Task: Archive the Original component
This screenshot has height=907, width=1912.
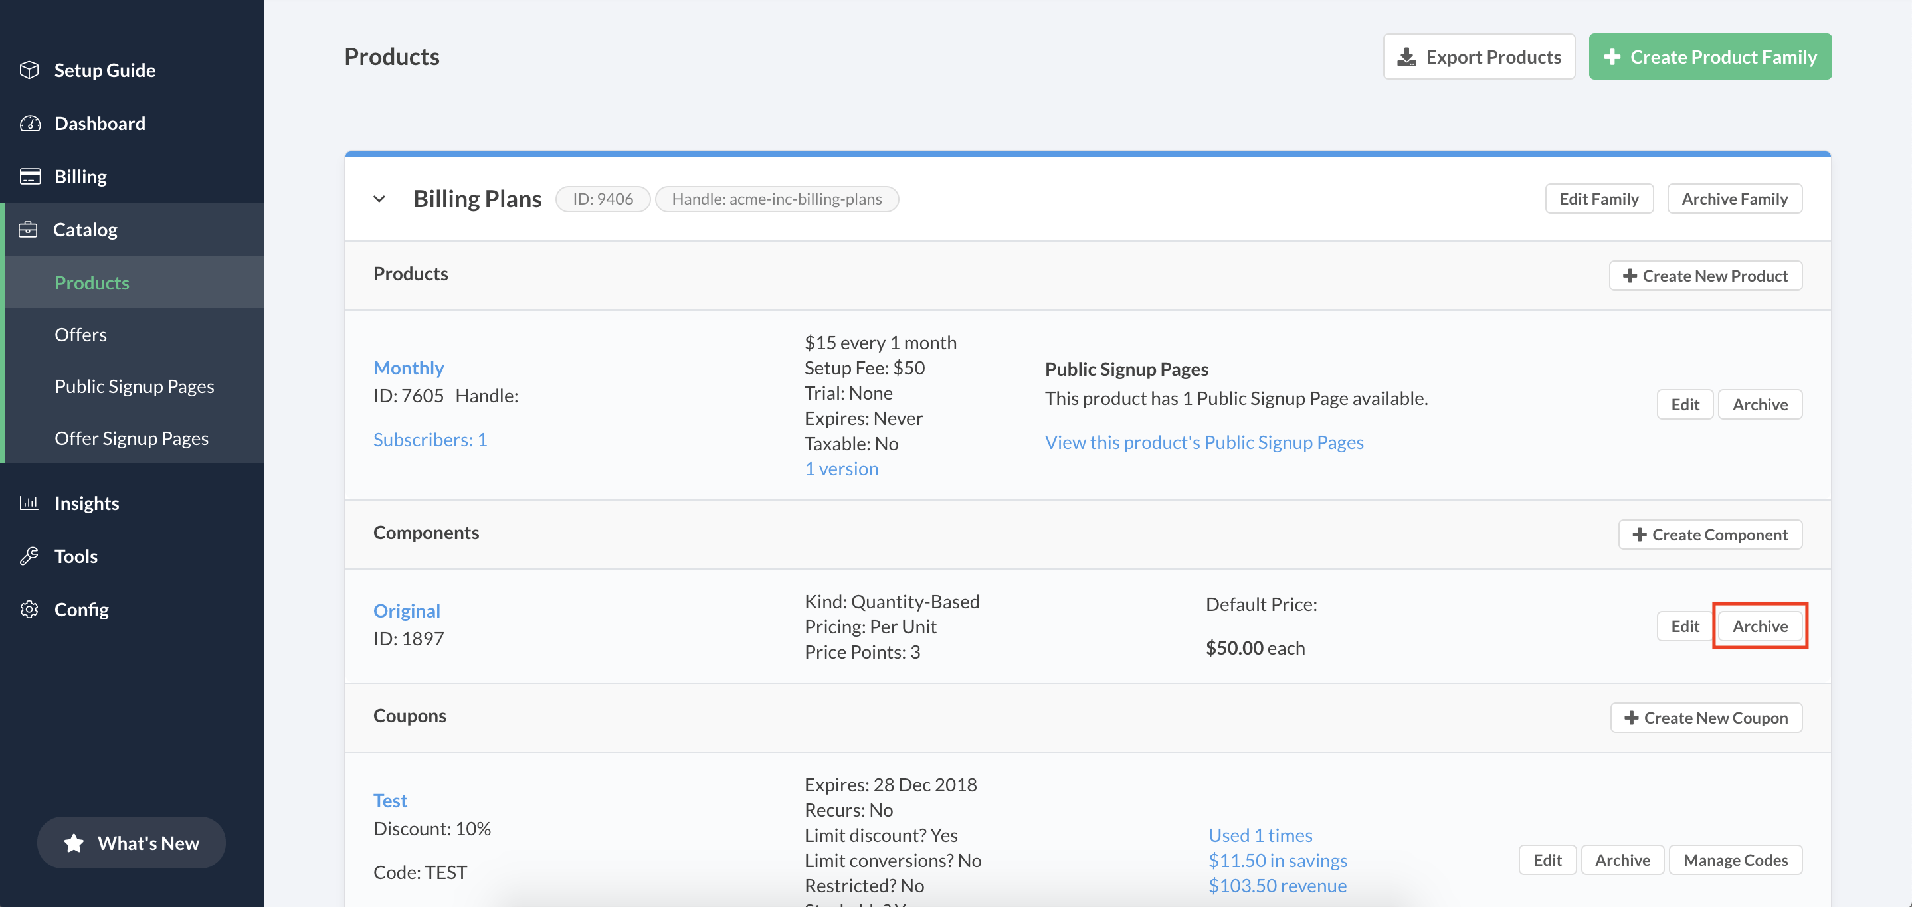Action: [1759, 626]
